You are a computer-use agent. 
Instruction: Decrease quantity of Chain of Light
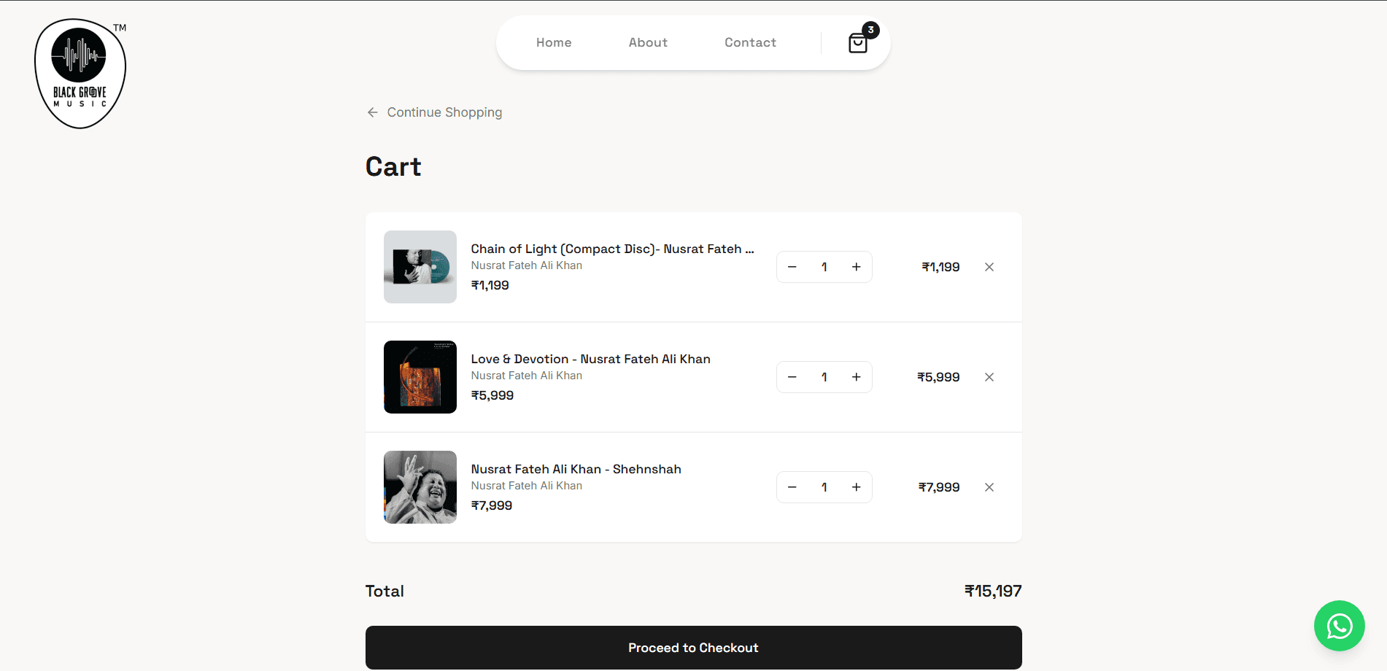point(792,267)
